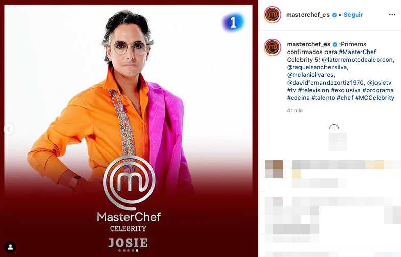The width and height of the screenshot is (401, 257).
Task: Follow the account with Seguir
Action: tap(353, 15)
